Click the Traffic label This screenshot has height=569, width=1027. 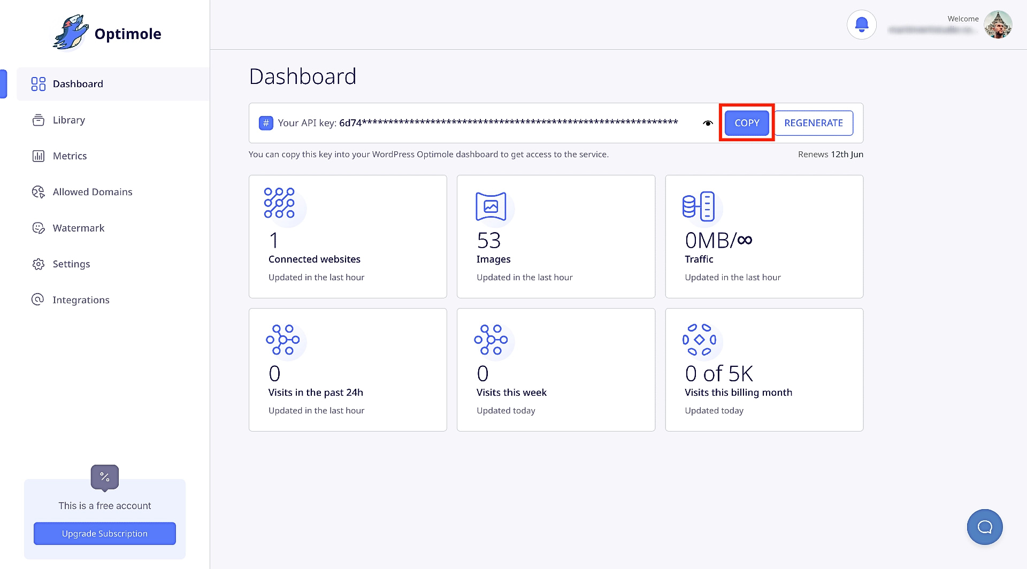[699, 259]
